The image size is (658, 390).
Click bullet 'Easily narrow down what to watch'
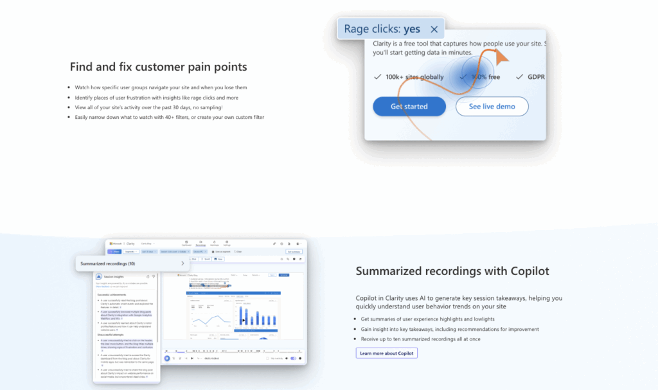pos(170,117)
